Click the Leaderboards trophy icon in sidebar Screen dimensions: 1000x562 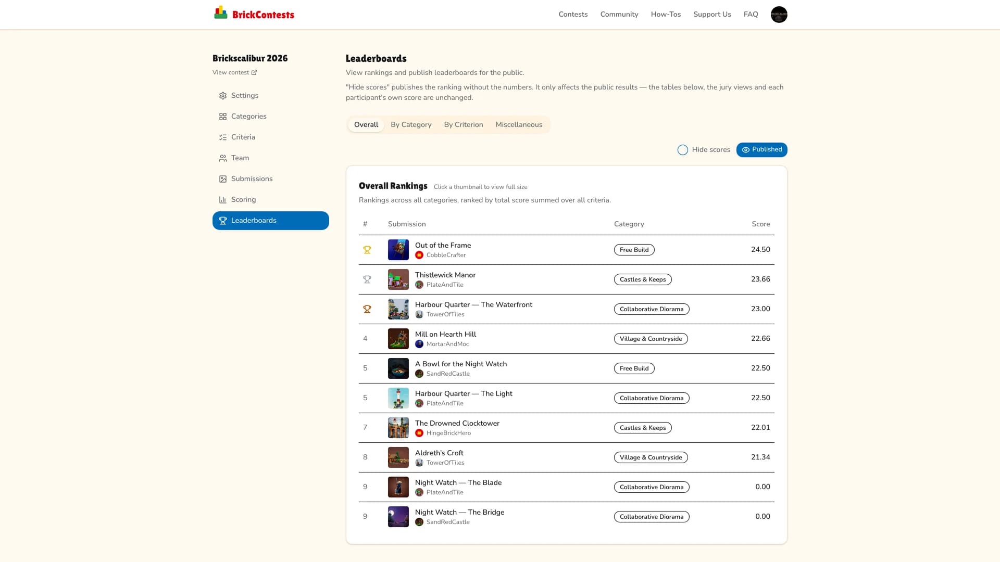coord(223,221)
